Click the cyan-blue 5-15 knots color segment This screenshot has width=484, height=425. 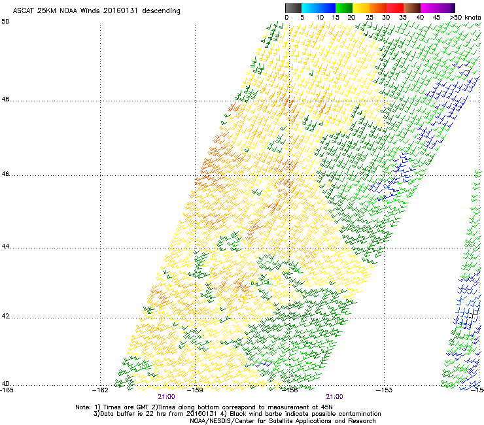coord(319,8)
